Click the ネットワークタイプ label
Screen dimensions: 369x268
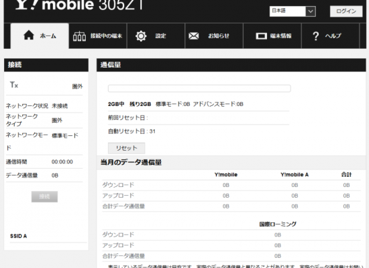(x=22, y=120)
